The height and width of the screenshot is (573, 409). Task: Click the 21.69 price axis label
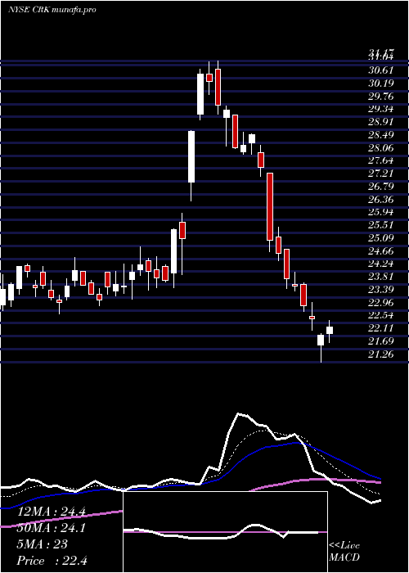[381, 341]
